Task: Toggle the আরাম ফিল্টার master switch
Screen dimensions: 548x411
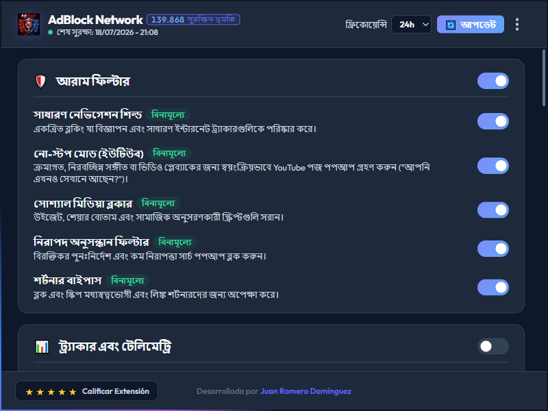Action: [493, 81]
